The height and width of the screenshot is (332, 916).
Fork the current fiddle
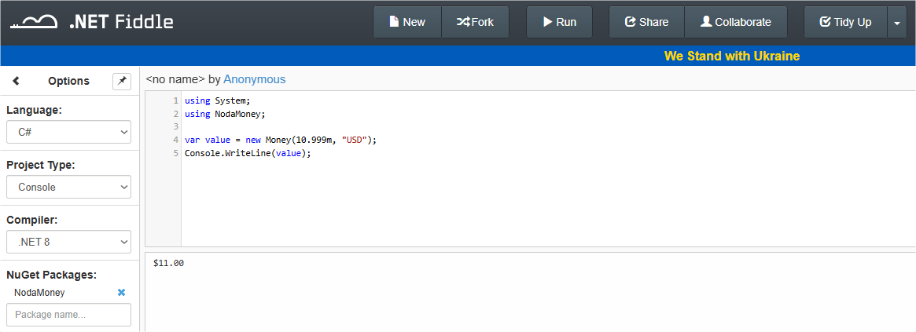point(475,22)
